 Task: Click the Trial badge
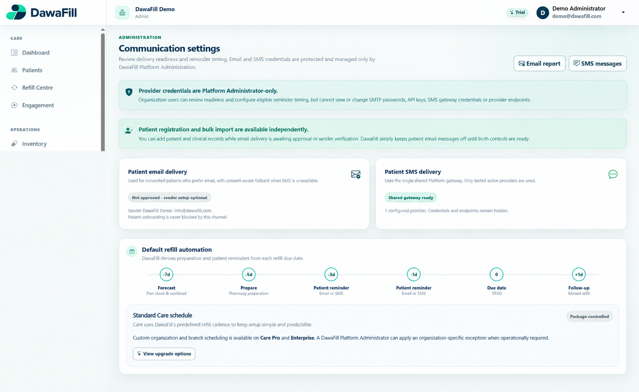point(517,12)
